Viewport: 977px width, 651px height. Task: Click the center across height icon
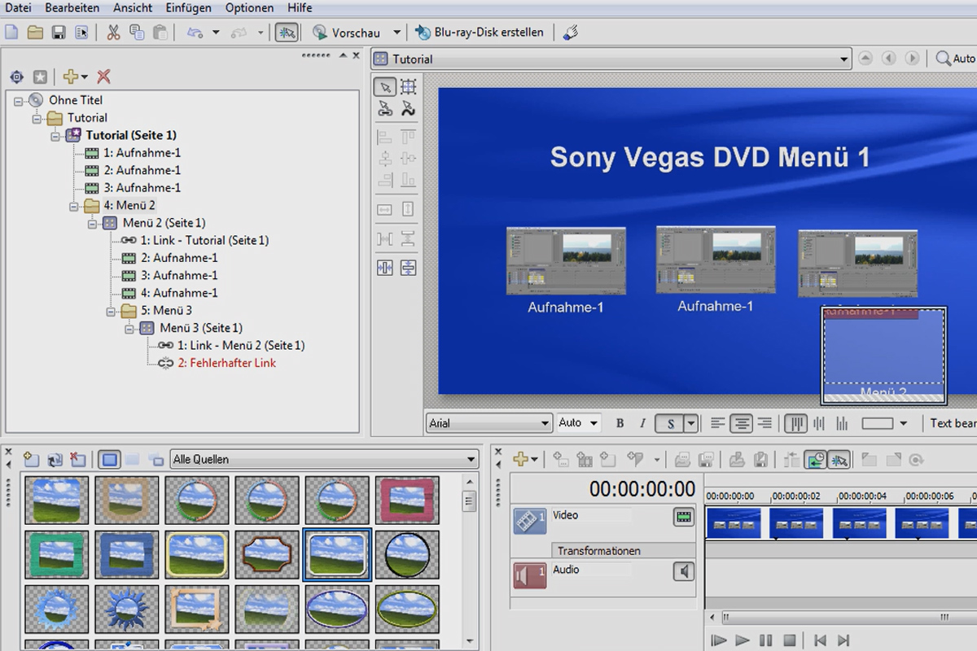click(408, 267)
